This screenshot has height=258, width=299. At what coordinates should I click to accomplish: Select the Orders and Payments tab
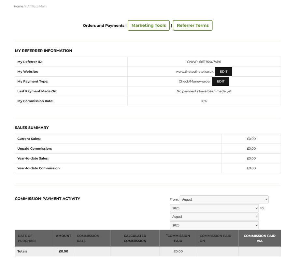click(104, 25)
